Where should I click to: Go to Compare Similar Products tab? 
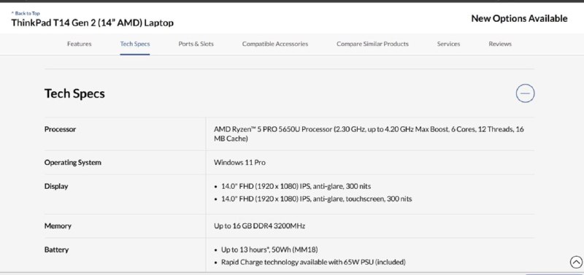(372, 44)
